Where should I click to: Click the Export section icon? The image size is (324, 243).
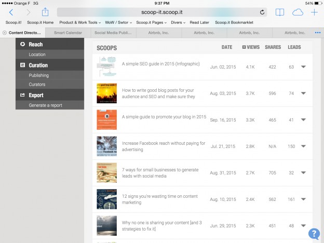(22, 95)
